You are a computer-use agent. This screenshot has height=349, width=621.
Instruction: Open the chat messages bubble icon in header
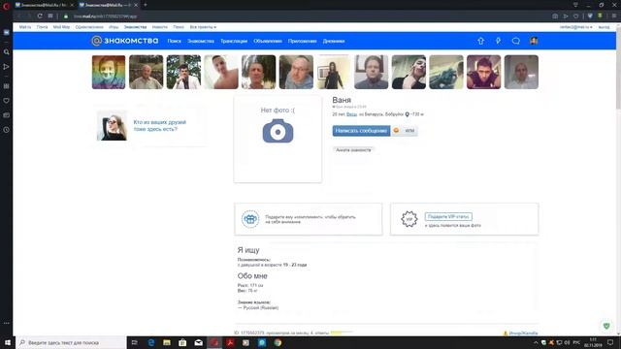point(515,41)
